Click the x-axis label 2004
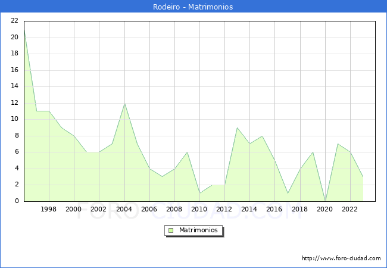This screenshot has width=387, height=268. pos(124,209)
